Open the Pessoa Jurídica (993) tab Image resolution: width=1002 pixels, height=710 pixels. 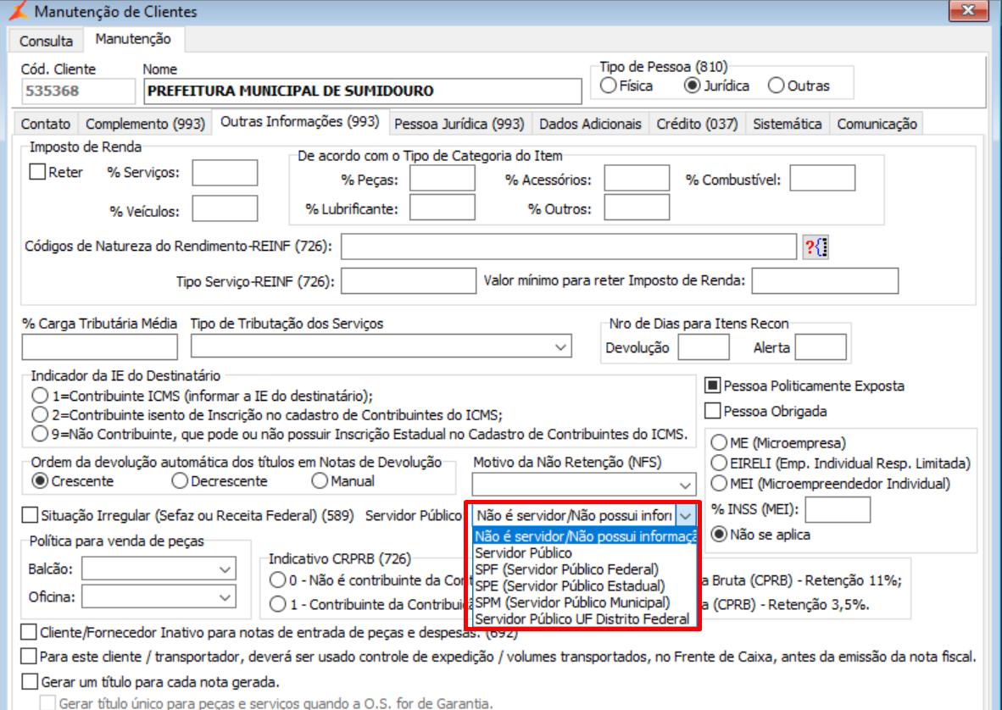tap(459, 124)
